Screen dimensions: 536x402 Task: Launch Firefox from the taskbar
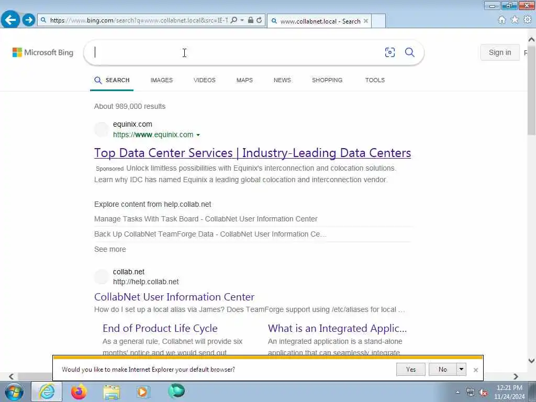click(x=79, y=392)
